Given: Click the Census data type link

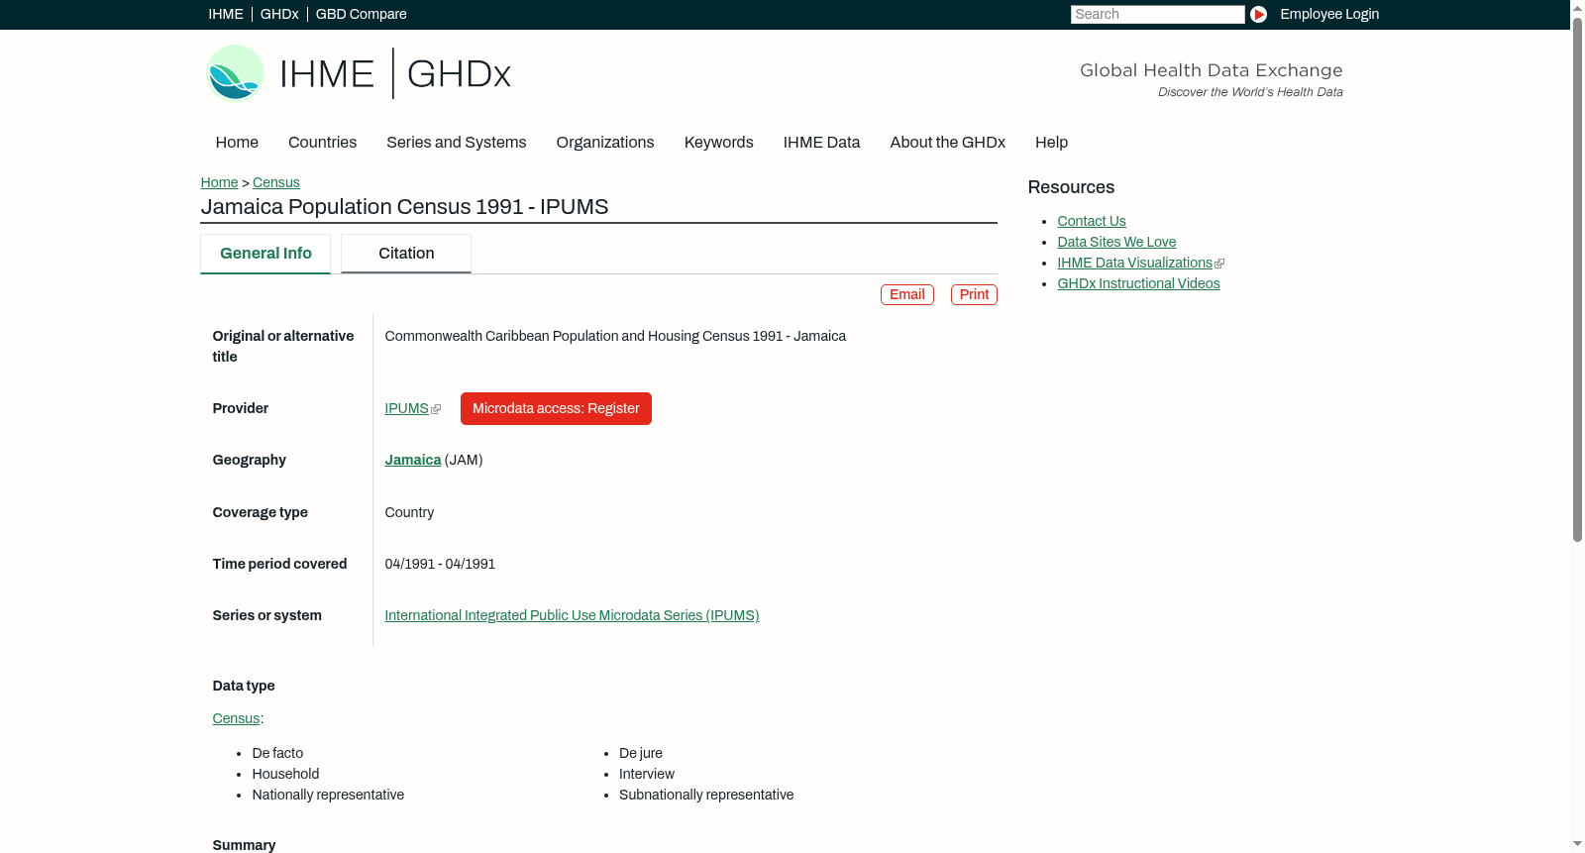Looking at the screenshot, I should [236, 718].
